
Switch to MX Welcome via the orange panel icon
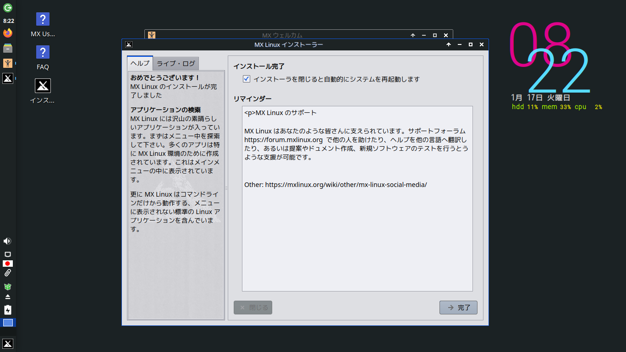click(8, 63)
